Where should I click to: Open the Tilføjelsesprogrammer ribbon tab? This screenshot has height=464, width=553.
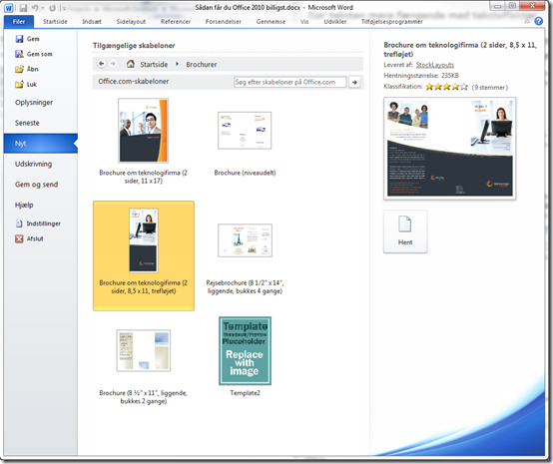[392, 22]
